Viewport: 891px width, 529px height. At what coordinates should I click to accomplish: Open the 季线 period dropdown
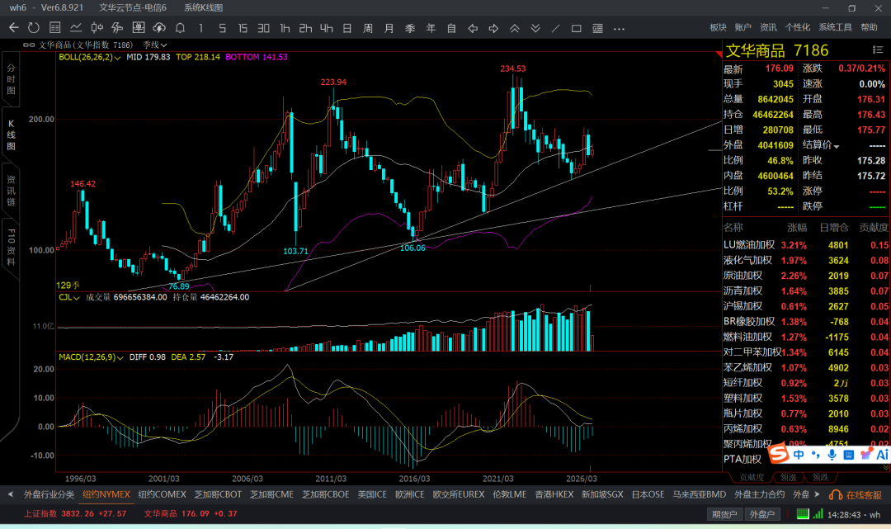point(154,45)
